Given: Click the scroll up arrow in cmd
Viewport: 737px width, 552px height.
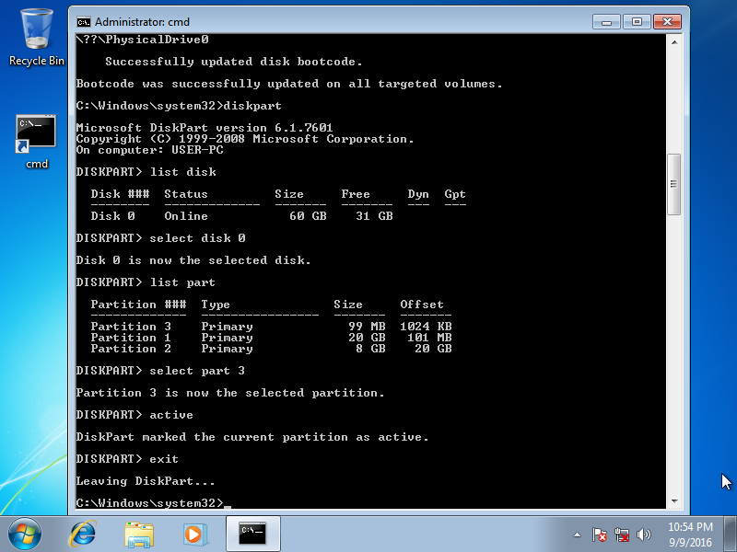Looking at the screenshot, I should click(674, 42).
